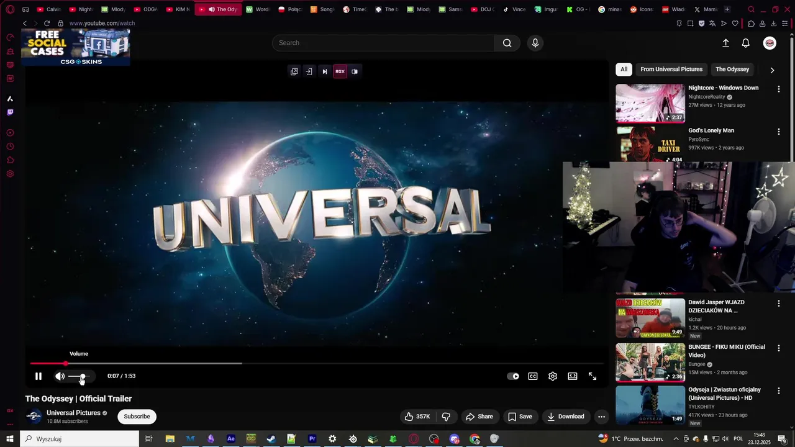Image resolution: width=795 pixels, height=447 pixels.
Task: Show hidden system tray icons
Action: pos(676,439)
